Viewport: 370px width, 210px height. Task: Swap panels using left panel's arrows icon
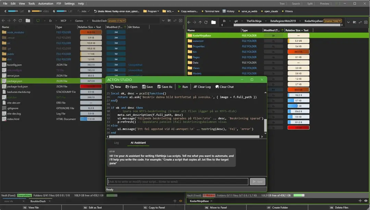click(175, 21)
